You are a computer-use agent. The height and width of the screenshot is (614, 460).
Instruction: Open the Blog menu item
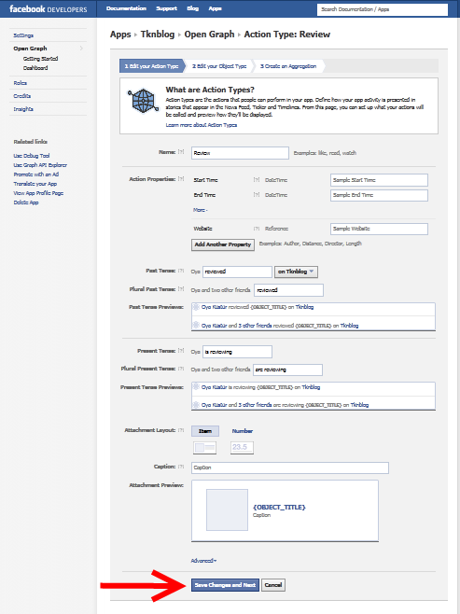point(192,8)
